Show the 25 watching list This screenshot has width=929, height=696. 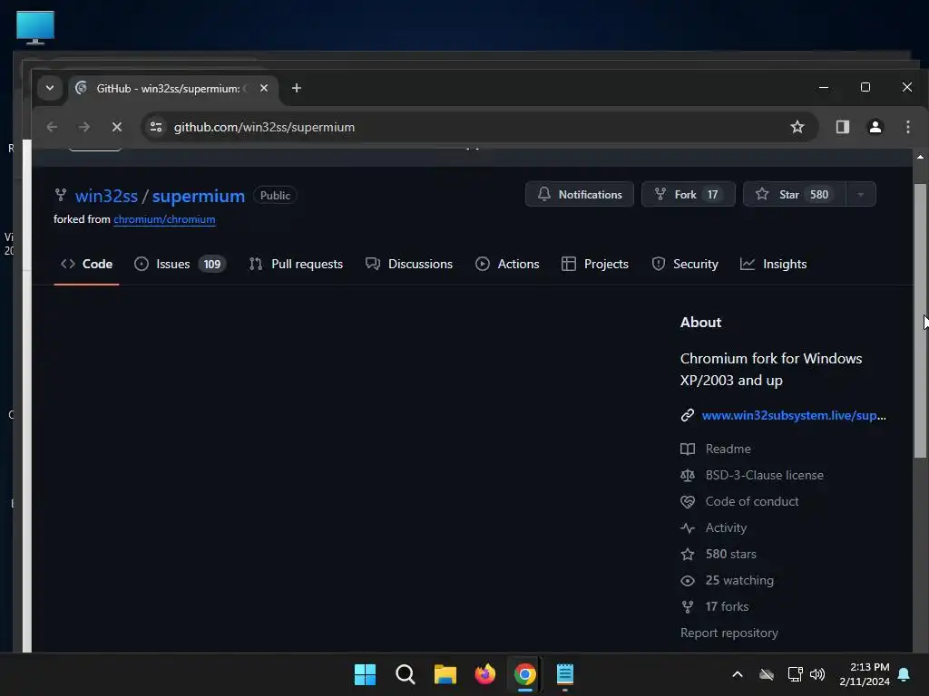pos(738,580)
